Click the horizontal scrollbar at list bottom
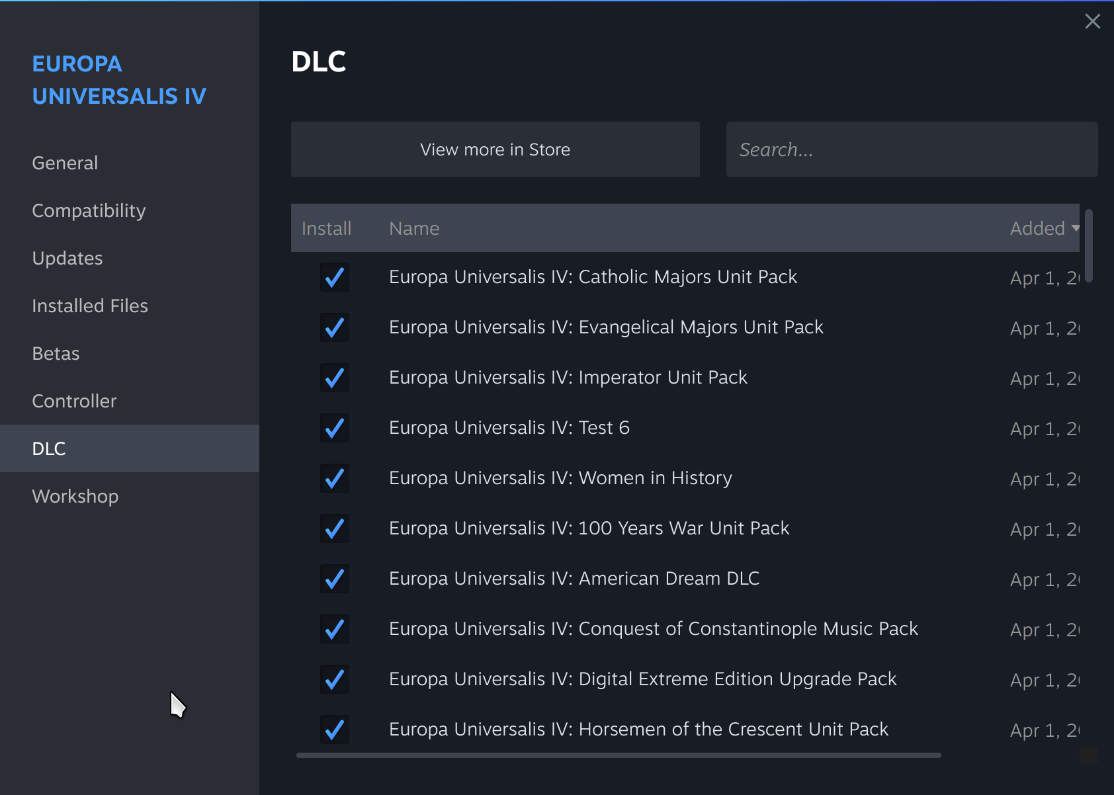Screen dimensions: 1114x795 point(619,755)
